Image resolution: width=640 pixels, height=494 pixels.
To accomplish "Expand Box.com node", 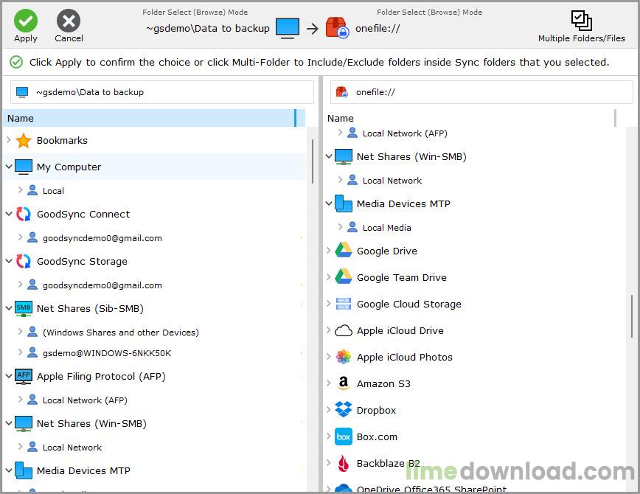I will (x=329, y=436).
